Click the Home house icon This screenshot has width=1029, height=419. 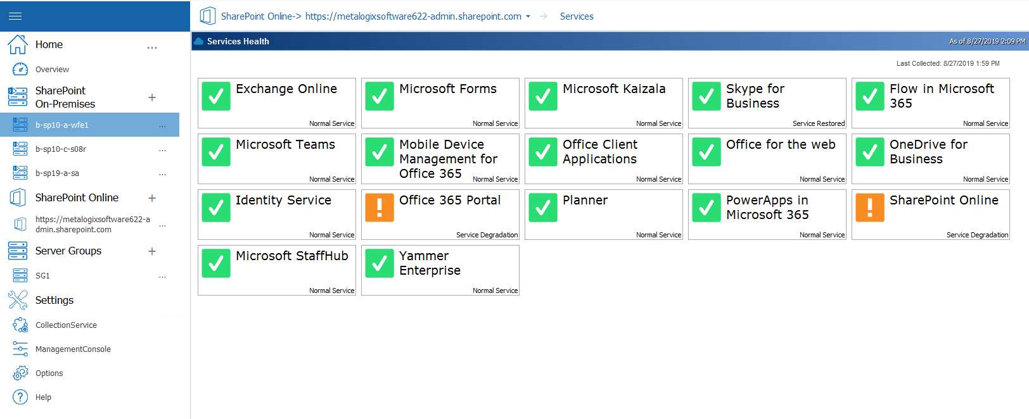18,44
